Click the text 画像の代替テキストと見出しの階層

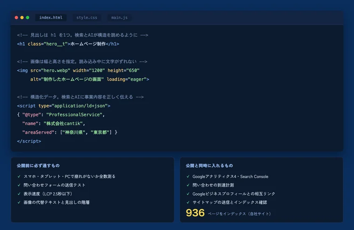pyautogui.click(x=56, y=202)
